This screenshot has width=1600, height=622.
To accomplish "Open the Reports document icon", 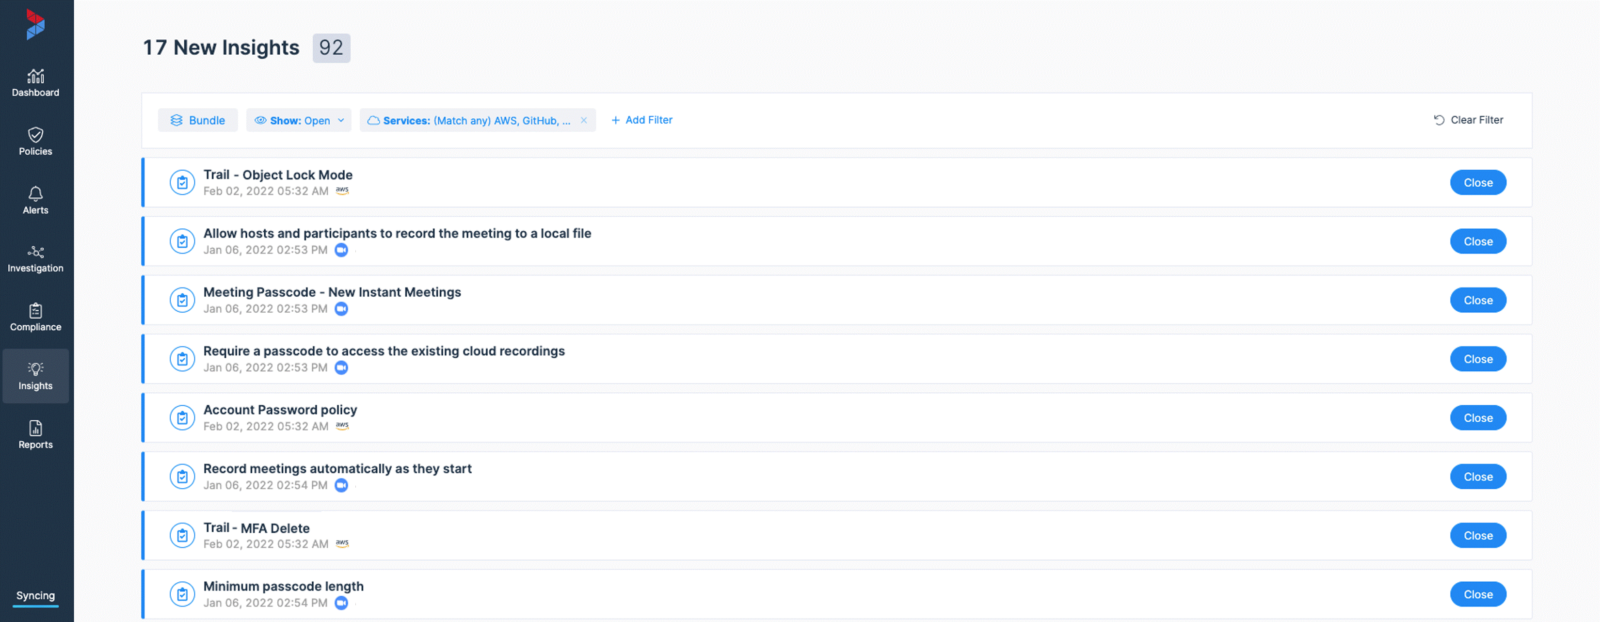I will click(x=35, y=429).
